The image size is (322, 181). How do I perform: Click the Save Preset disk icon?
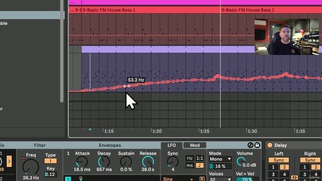[257, 145]
